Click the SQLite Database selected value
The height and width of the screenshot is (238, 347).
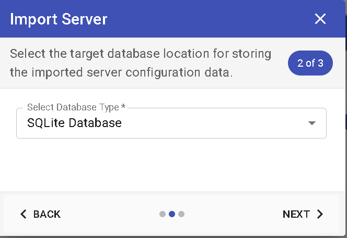[75, 123]
